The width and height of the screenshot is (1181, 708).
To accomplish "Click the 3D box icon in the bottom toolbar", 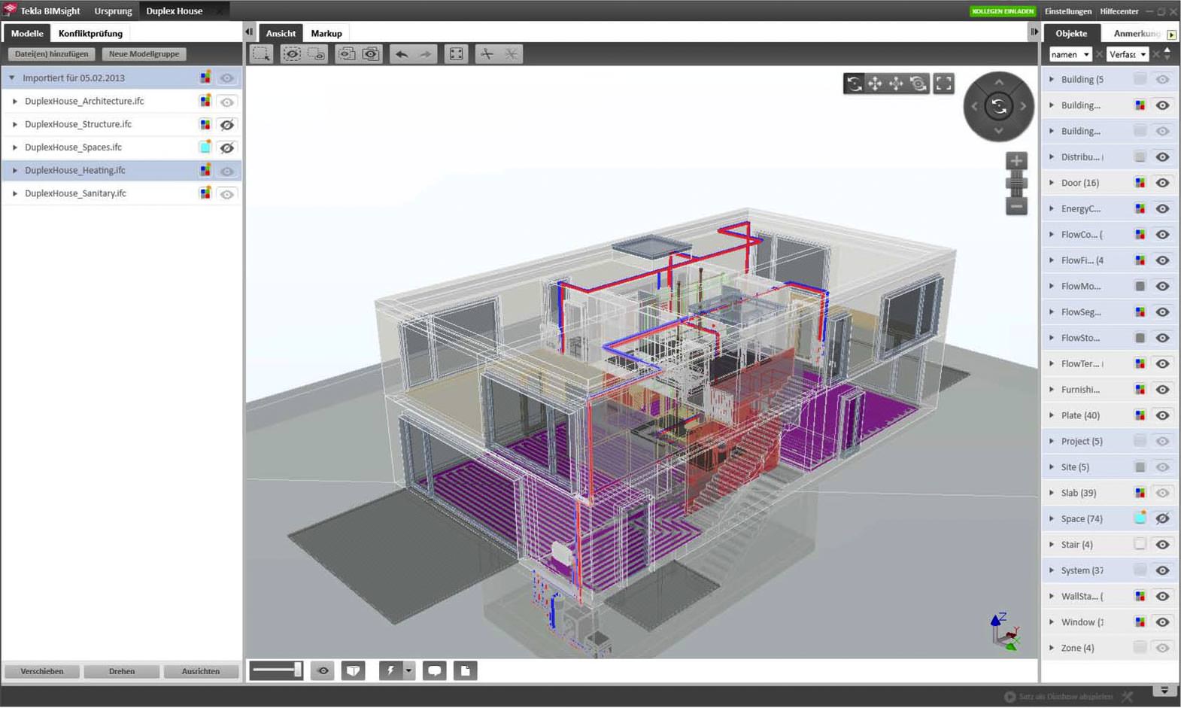I will pyautogui.click(x=354, y=671).
